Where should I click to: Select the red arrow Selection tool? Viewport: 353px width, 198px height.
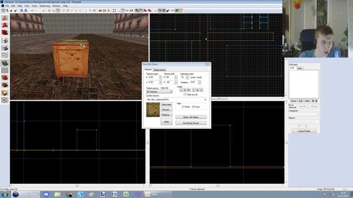point(5,18)
